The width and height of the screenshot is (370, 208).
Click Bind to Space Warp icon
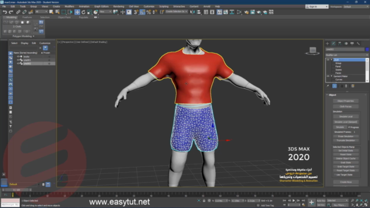[31, 12]
